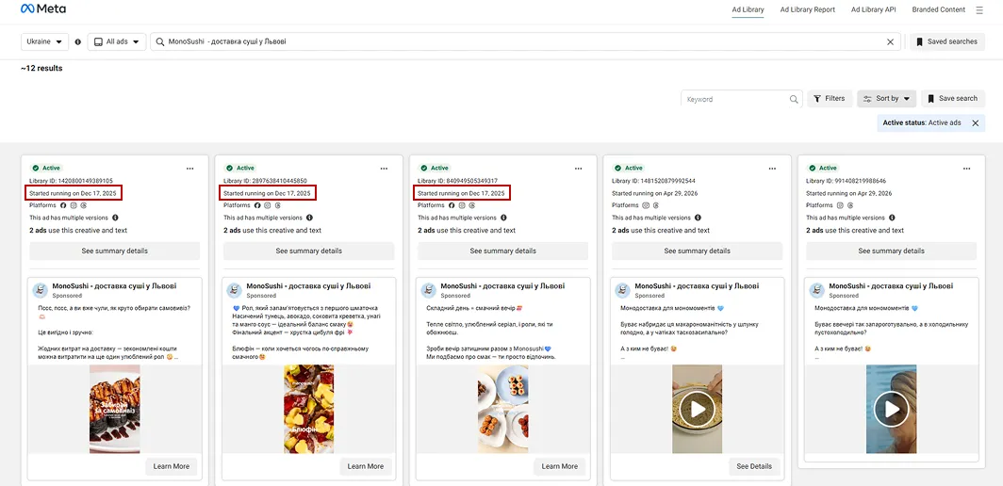Click the multiple versions info icon on ad 1481520879992544

(698, 218)
